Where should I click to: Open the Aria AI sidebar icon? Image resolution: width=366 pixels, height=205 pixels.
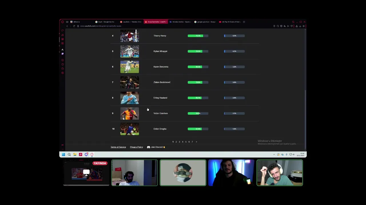coord(63,50)
